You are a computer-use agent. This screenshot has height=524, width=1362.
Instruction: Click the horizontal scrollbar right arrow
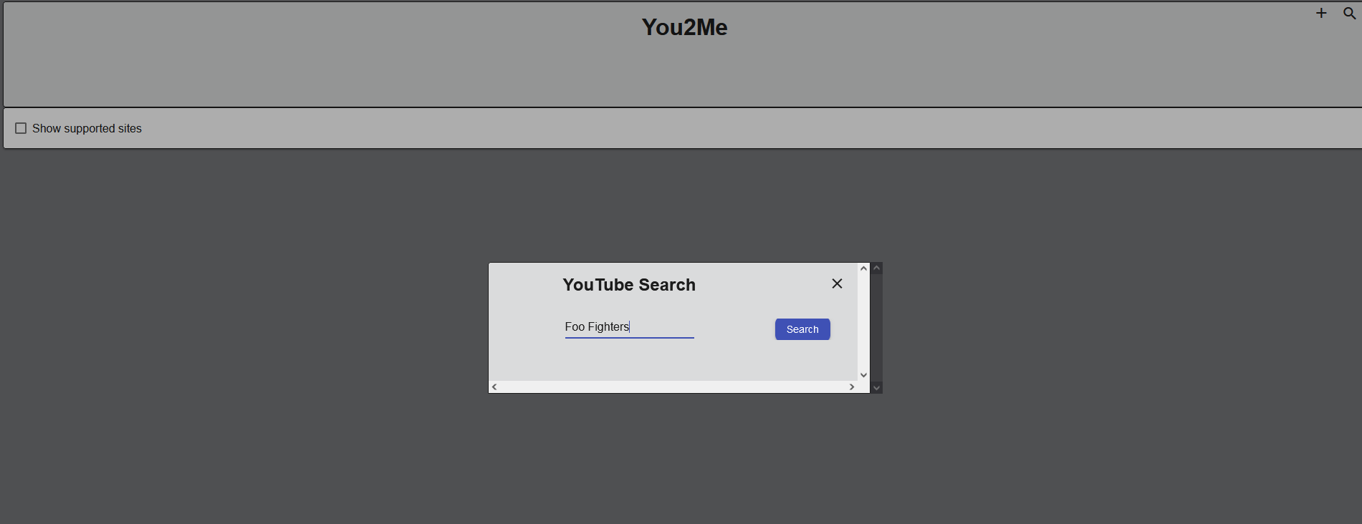pyautogui.click(x=852, y=387)
